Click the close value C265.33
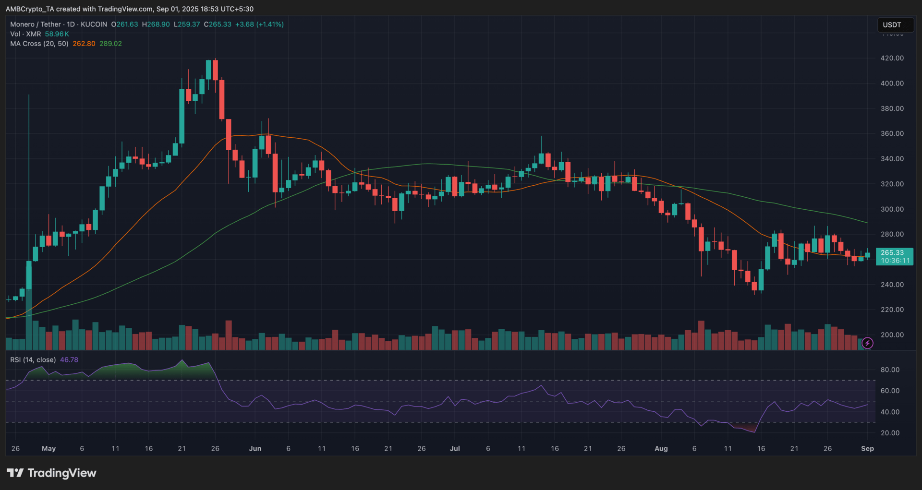This screenshot has height=490, width=922. 218,24
